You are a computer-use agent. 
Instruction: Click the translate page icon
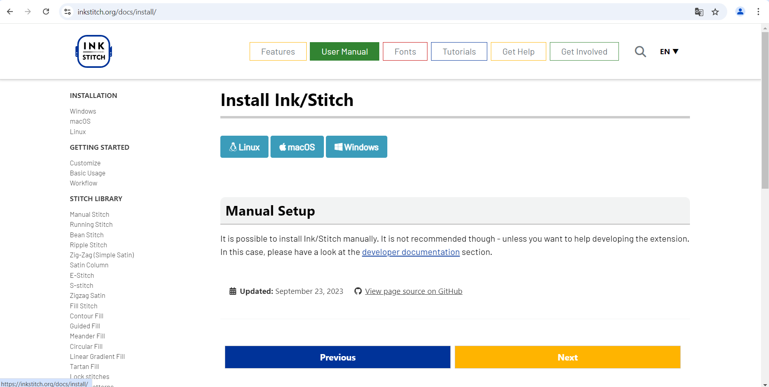tap(699, 12)
